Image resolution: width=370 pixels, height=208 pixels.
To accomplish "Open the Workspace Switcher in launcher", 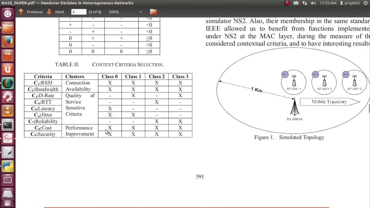I will click(8, 180).
